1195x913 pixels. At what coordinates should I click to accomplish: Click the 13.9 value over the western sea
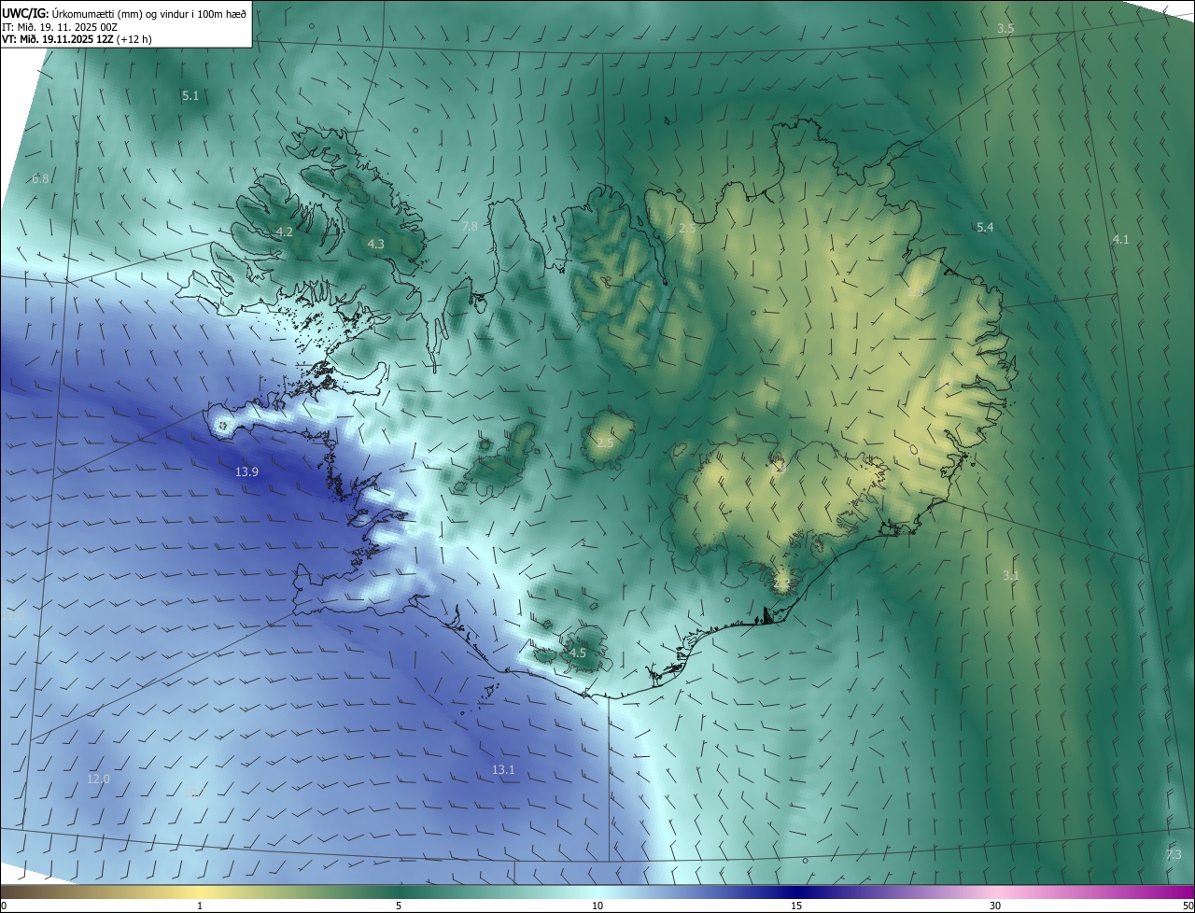(x=246, y=472)
